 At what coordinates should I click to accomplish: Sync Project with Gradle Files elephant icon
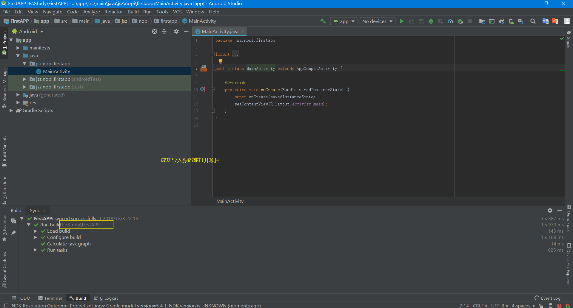pos(501,21)
